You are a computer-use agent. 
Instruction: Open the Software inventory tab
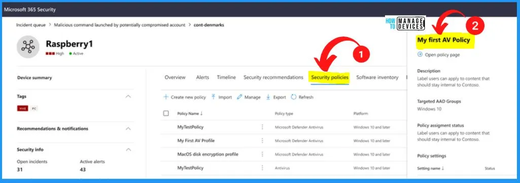click(377, 77)
